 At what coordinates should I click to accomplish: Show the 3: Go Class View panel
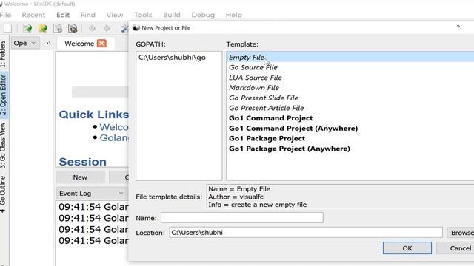3,146
